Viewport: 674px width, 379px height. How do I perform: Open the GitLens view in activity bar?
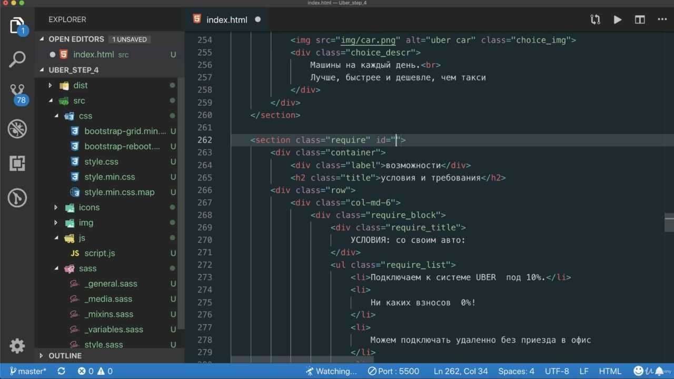(x=17, y=198)
